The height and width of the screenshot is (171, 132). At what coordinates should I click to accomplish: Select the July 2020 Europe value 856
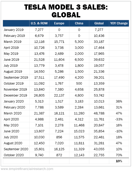pos(59,137)
